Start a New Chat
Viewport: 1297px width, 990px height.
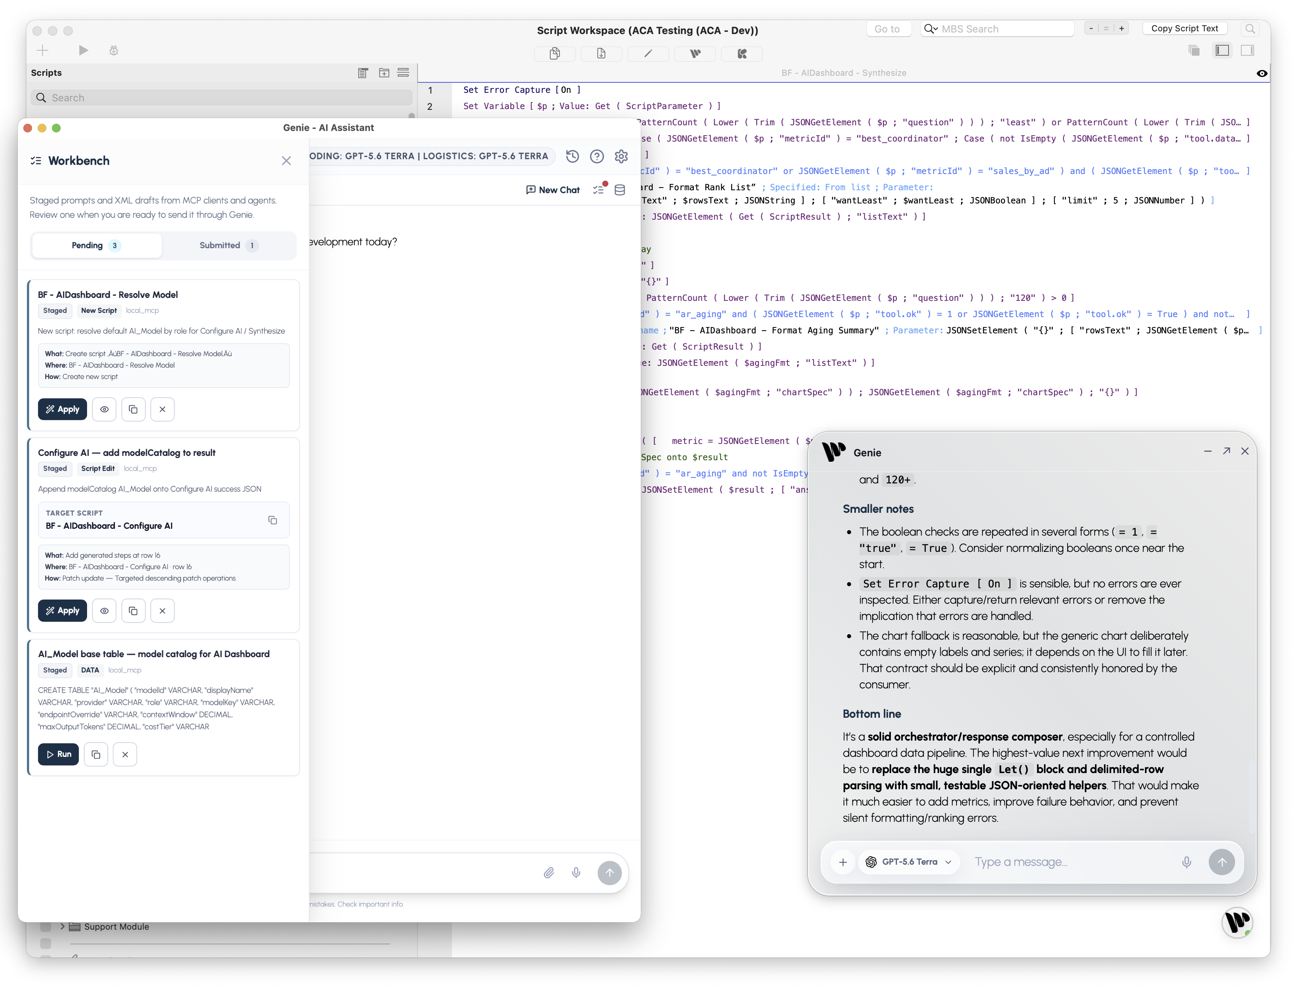[553, 190]
